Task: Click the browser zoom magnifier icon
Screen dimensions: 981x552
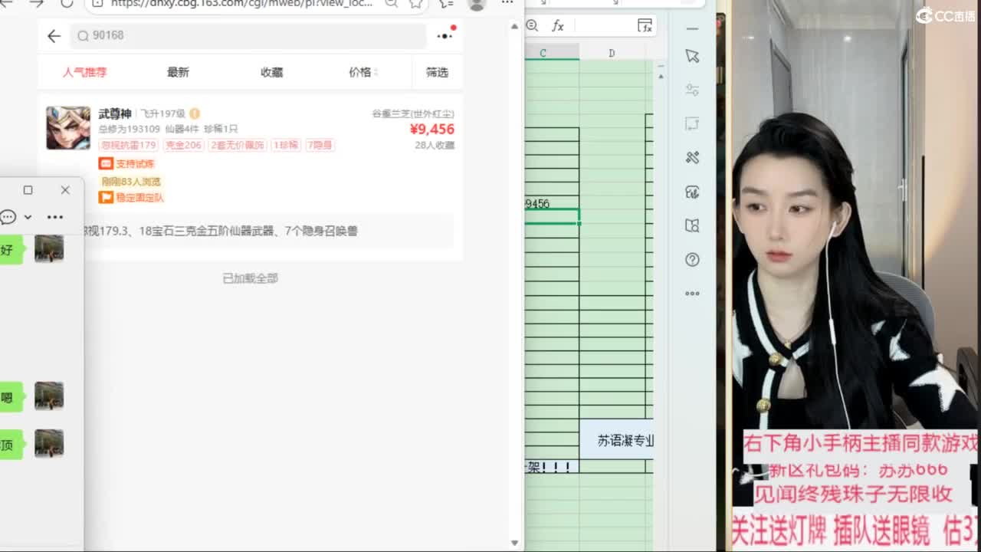Action: pyautogui.click(x=391, y=3)
